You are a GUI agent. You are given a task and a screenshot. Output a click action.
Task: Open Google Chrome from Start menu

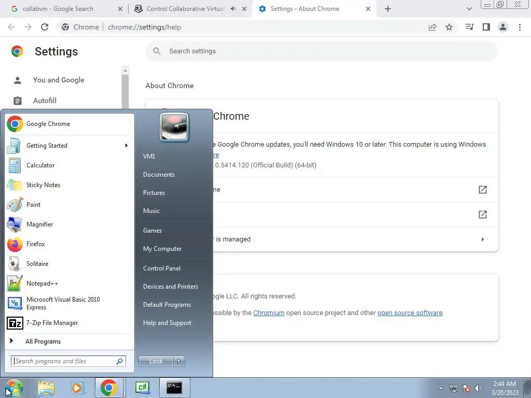coord(69,124)
